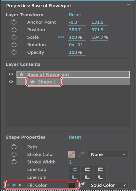Toggle Scale constrain proportions link
Image resolution: width=136 pixels, height=191 pixels.
(x=61, y=37)
